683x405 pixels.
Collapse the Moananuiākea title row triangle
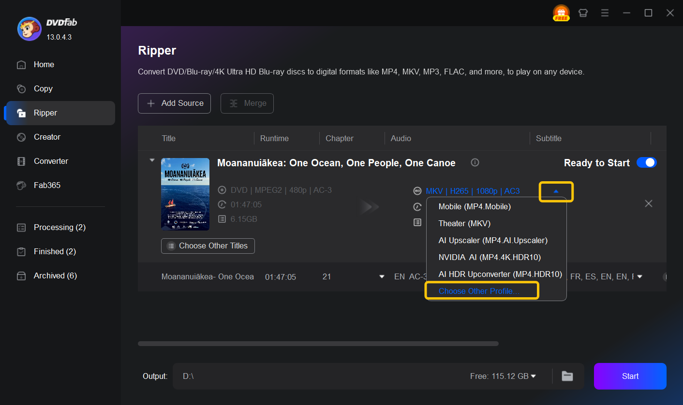point(152,160)
